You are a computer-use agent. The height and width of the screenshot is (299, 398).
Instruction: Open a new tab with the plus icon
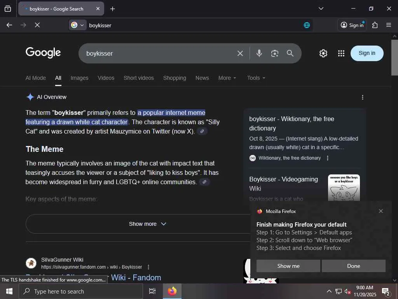(x=112, y=9)
